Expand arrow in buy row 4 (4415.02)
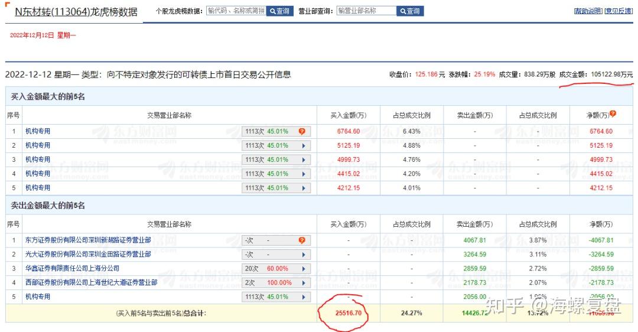The width and height of the screenshot is (638, 332). click(304, 174)
